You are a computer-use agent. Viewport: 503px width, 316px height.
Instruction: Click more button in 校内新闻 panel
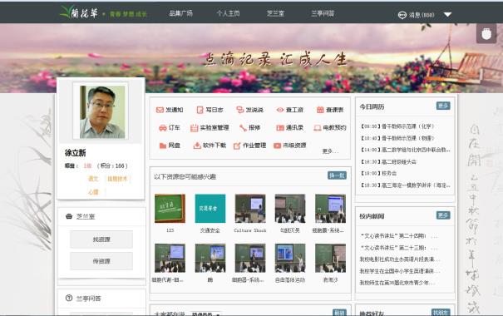click(x=443, y=215)
